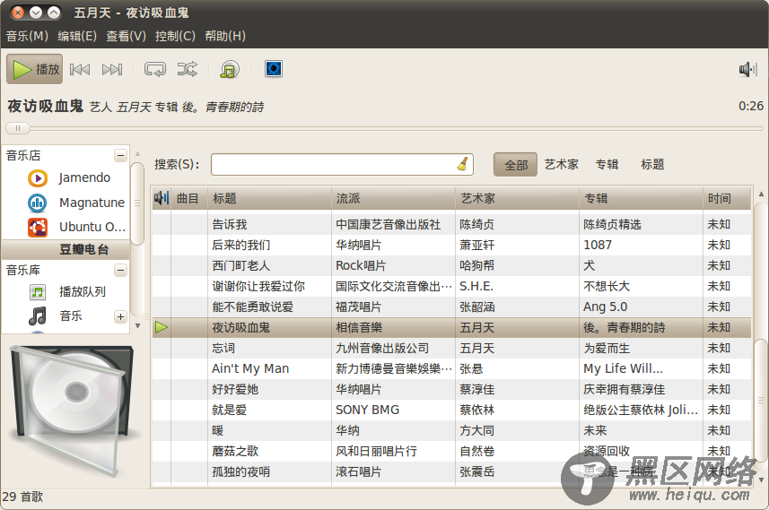Skip to next track
769x510 pixels.
(x=112, y=70)
